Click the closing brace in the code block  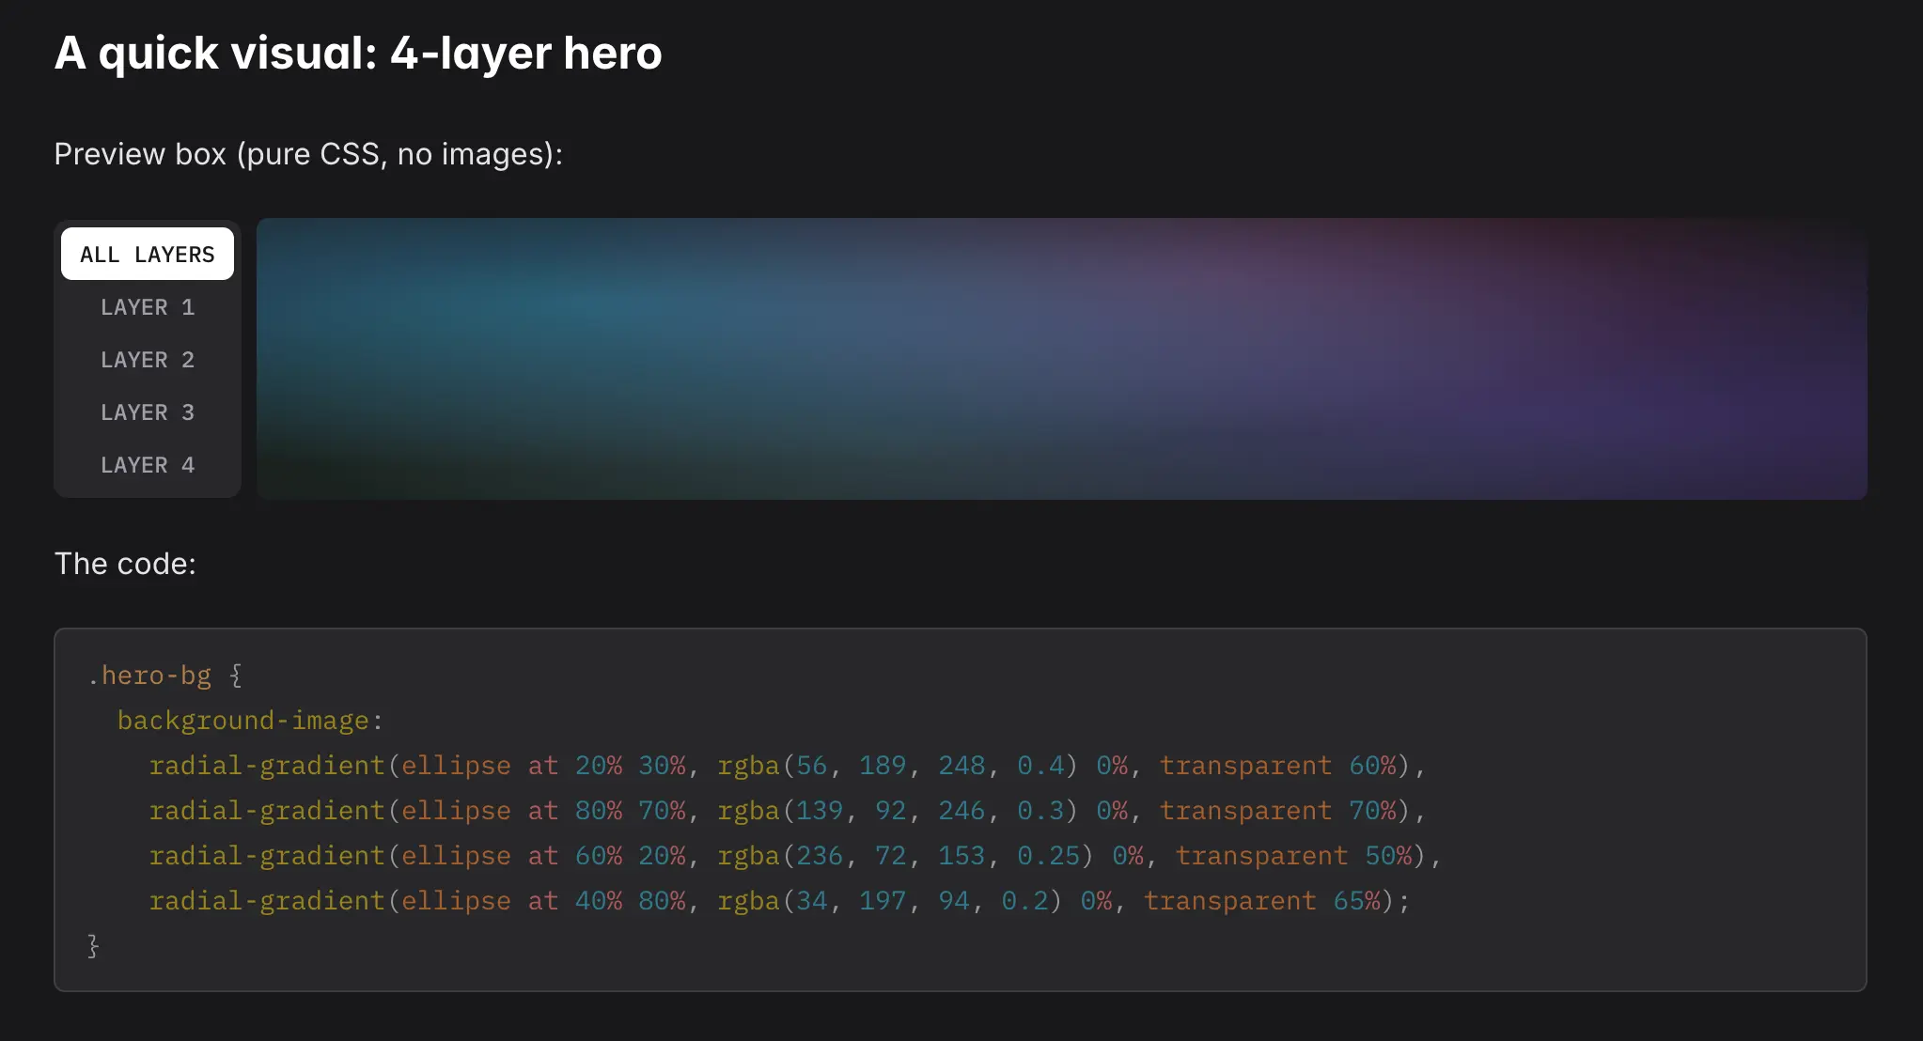coord(94,945)
